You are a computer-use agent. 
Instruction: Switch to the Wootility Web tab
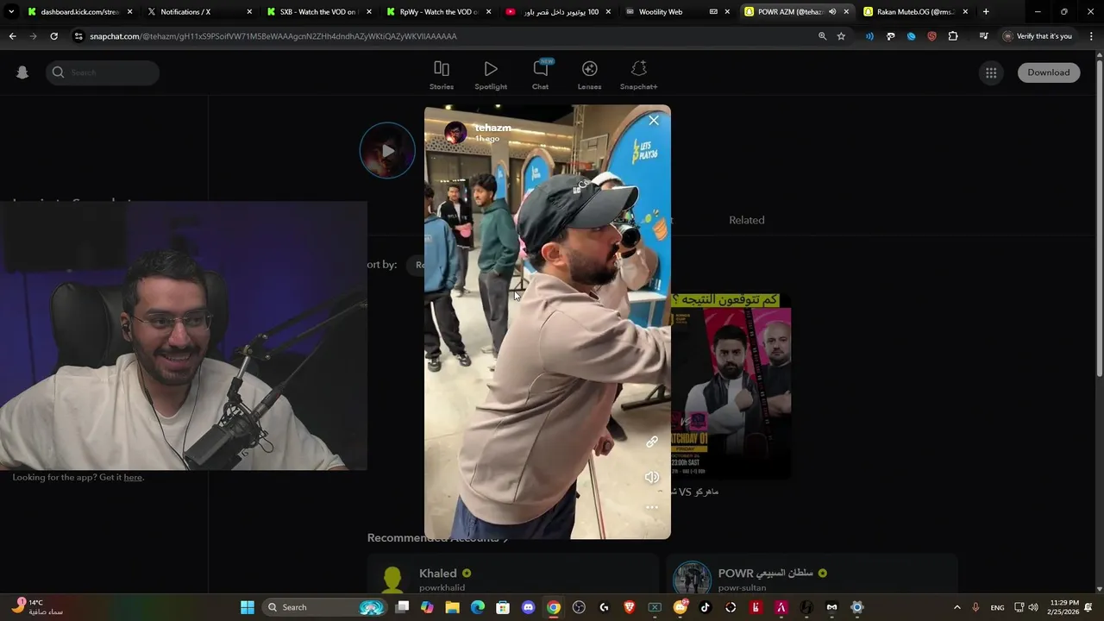[678, 12]
